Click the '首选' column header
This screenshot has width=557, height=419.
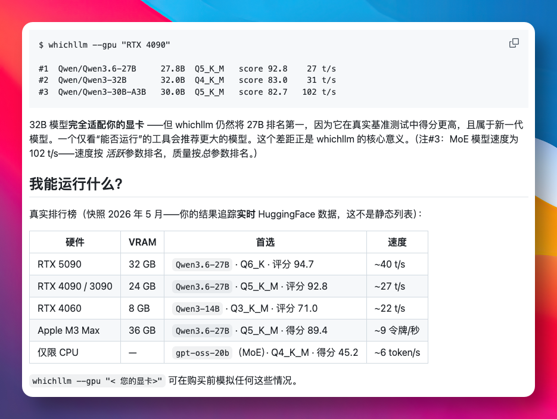(x=265, y=242)
